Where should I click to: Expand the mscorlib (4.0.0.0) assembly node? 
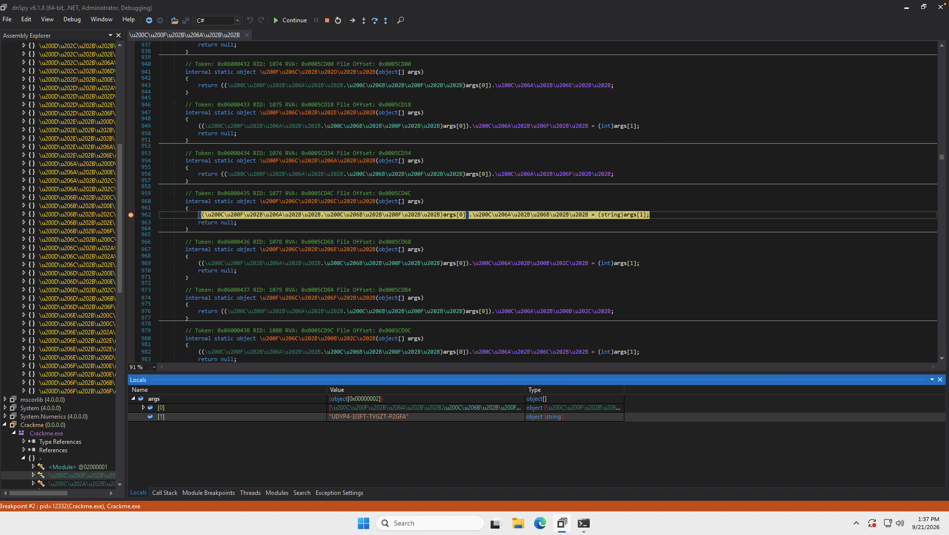(x=5, y=399)
